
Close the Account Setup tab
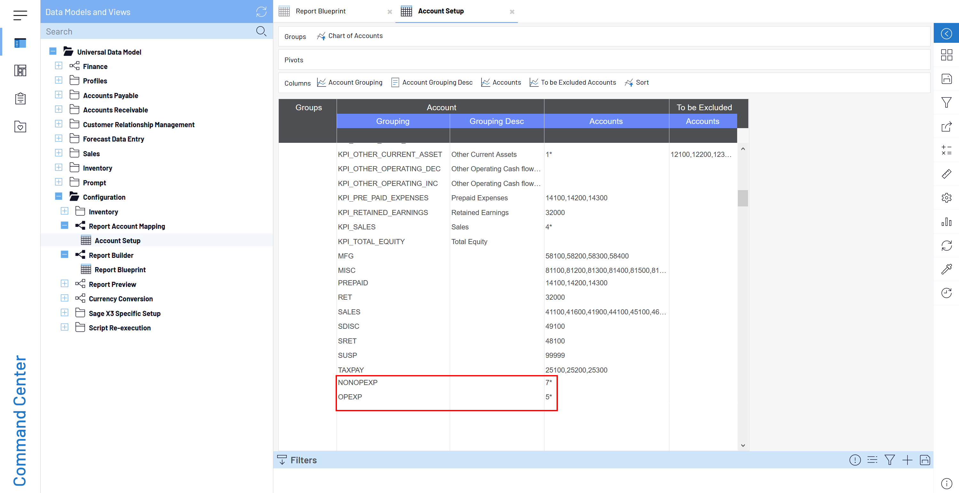(511, 12)
